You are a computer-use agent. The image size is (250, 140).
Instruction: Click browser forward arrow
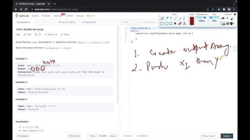click(x=21, y=9)
